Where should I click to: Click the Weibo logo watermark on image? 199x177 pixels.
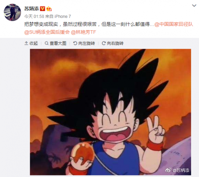tap(168, 170)
